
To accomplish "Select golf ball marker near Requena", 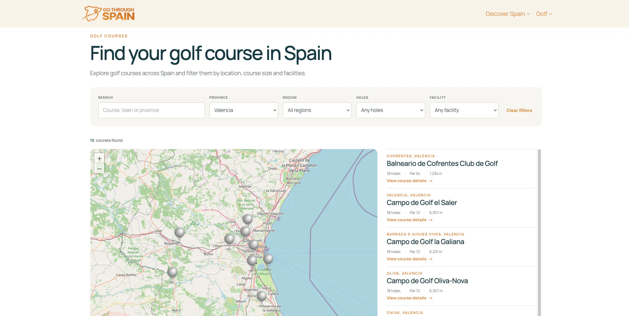I will pos(180,233).
